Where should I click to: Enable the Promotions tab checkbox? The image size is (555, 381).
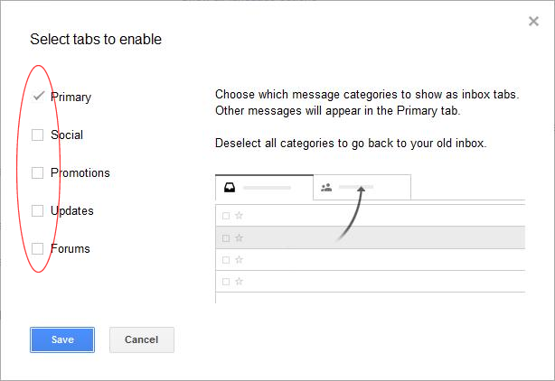point(38,172)
